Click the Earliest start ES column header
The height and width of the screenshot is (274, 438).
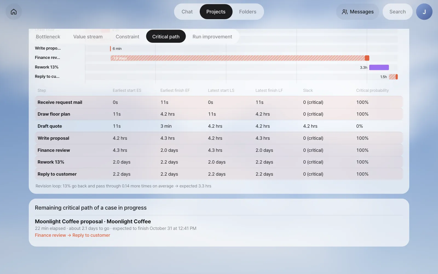click(x=127, y=90)
